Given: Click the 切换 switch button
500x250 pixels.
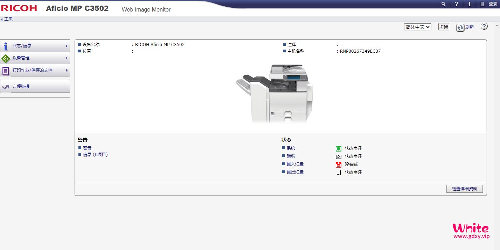Looking at the screenshot, I should click(x=444, y=27).
